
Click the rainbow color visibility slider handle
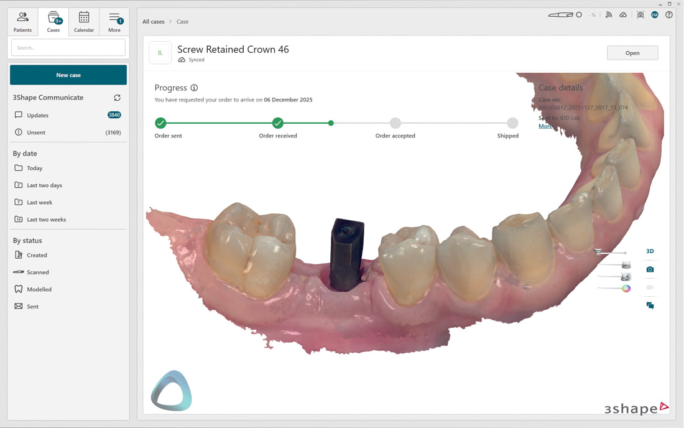coord(626,288)
